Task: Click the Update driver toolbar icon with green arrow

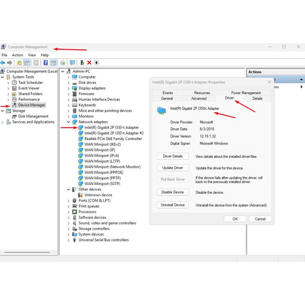Action: [82, 63]
